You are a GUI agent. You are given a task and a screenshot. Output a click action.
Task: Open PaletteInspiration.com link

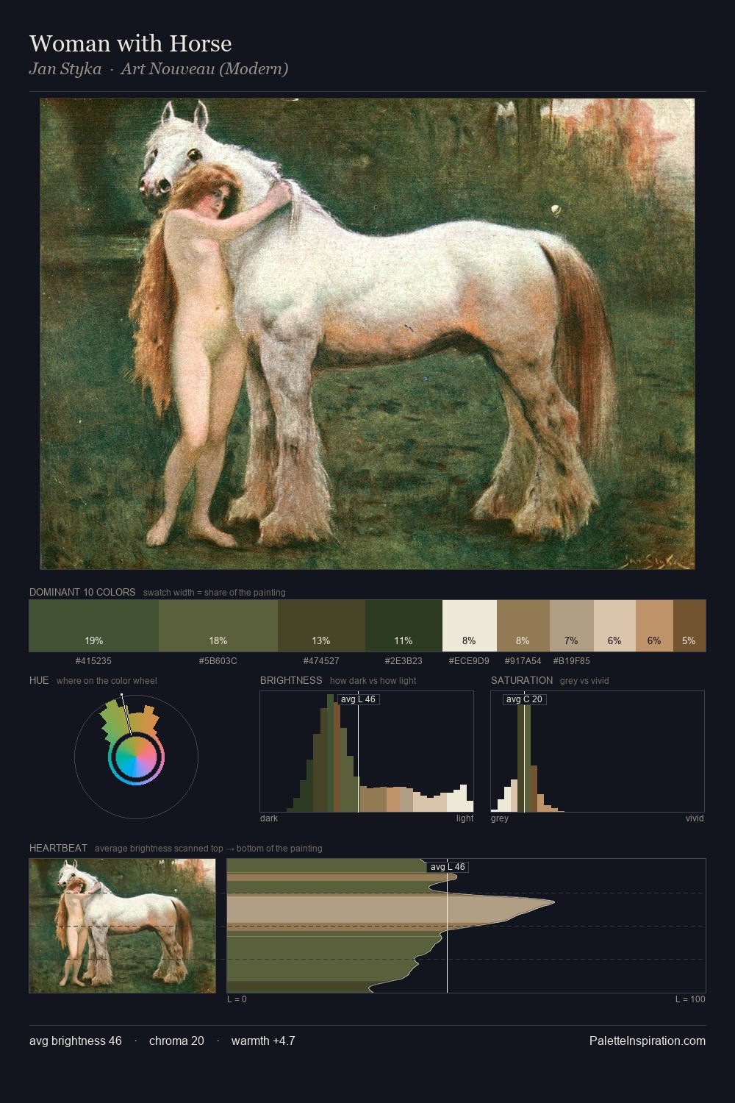(648, 1040)
